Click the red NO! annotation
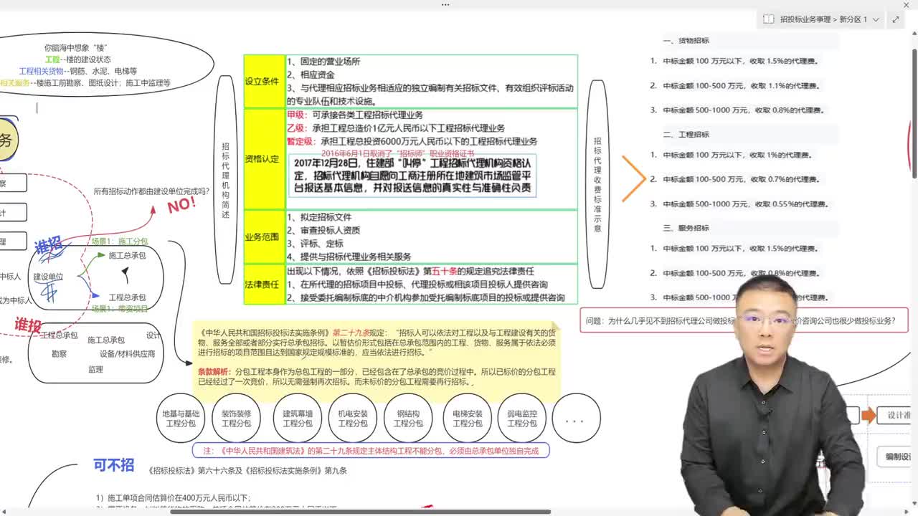Image resolution: width=918 pixels, height=516 pixels. click(181, 205)
